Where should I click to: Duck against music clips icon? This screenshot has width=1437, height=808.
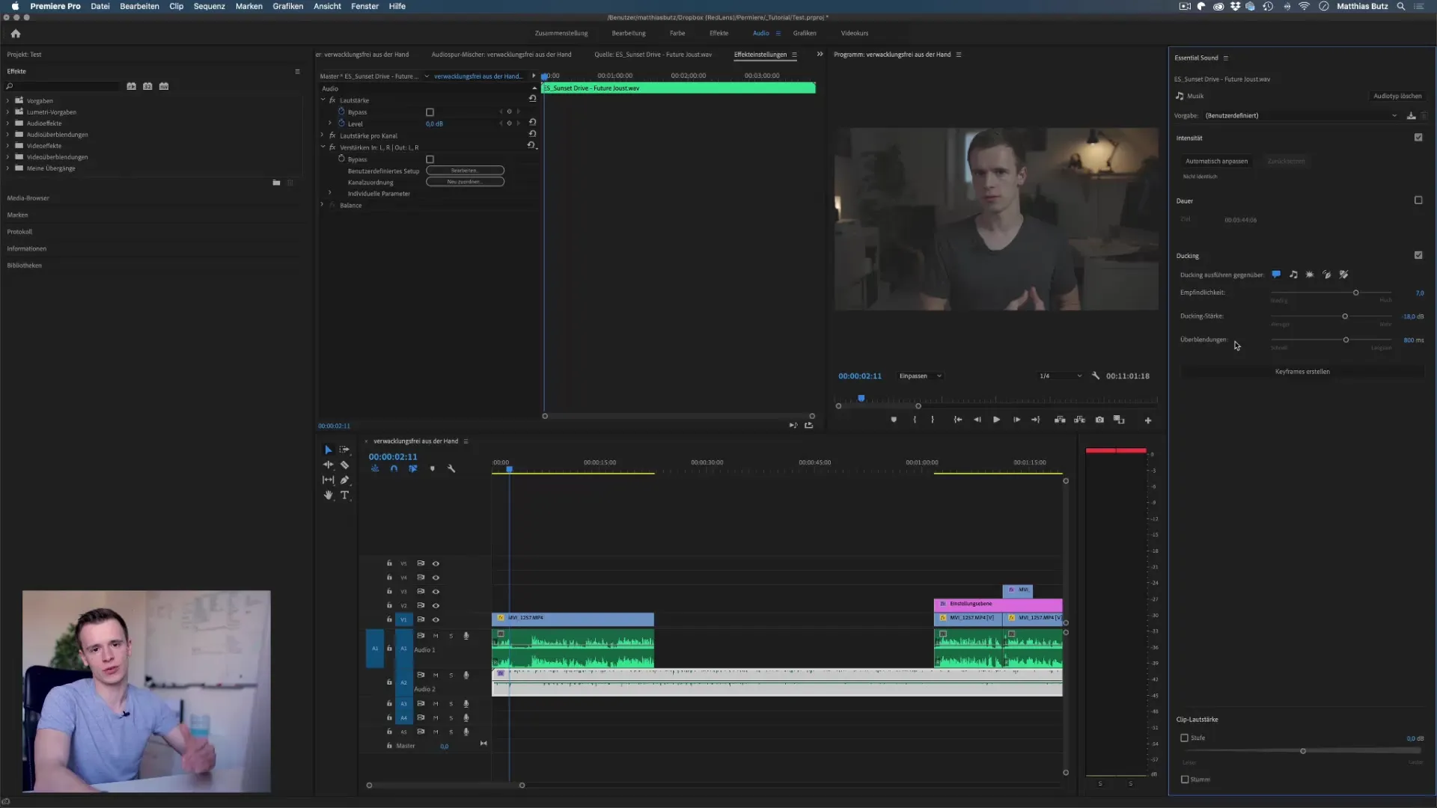(1293, 275)
